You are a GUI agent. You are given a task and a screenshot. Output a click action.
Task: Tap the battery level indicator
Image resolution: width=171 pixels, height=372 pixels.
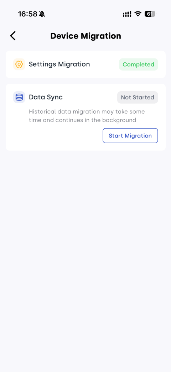[x=150, y=14]
